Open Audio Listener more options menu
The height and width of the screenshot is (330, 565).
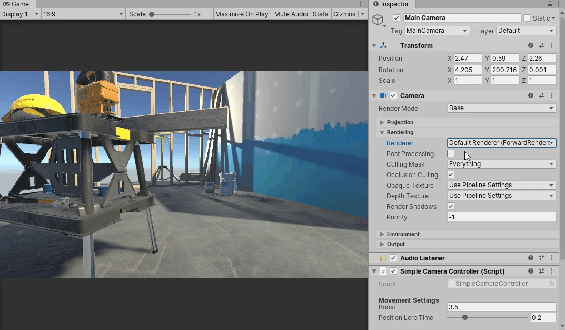(552, 258)
